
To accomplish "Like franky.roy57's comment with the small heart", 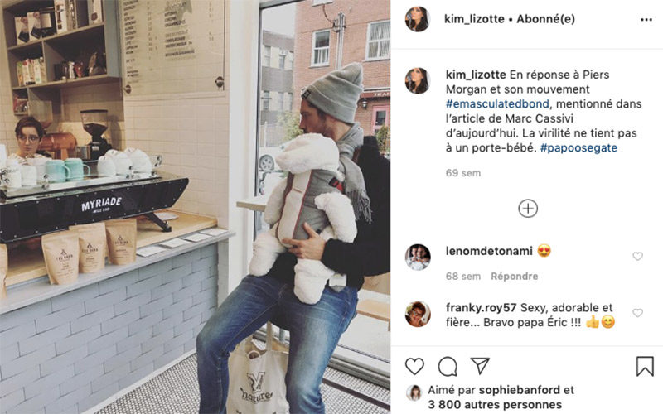I will (637, 313).
